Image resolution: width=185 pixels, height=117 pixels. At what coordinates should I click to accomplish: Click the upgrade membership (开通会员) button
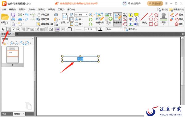tap(155, 3)
